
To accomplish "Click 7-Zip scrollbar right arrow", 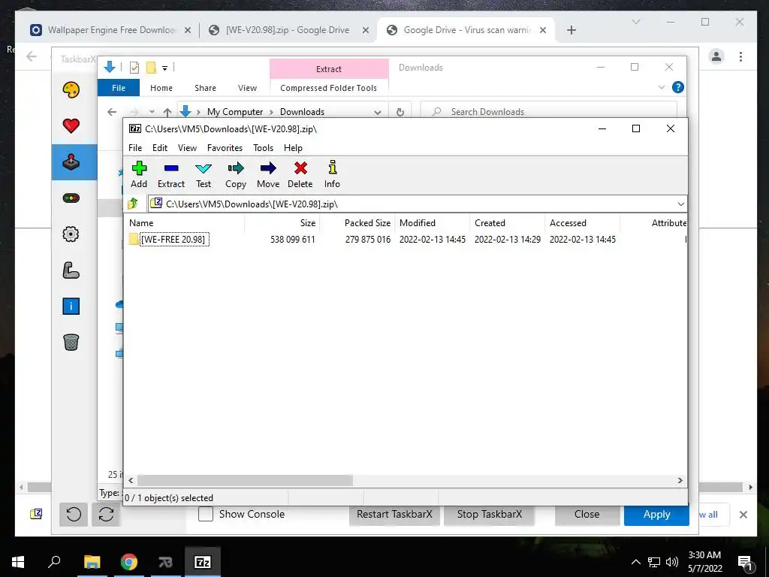I will [x=680, y=480].
